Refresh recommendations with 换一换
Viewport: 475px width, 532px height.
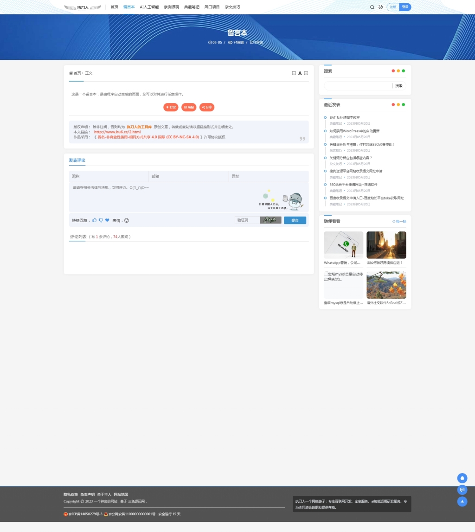point(399,221)
